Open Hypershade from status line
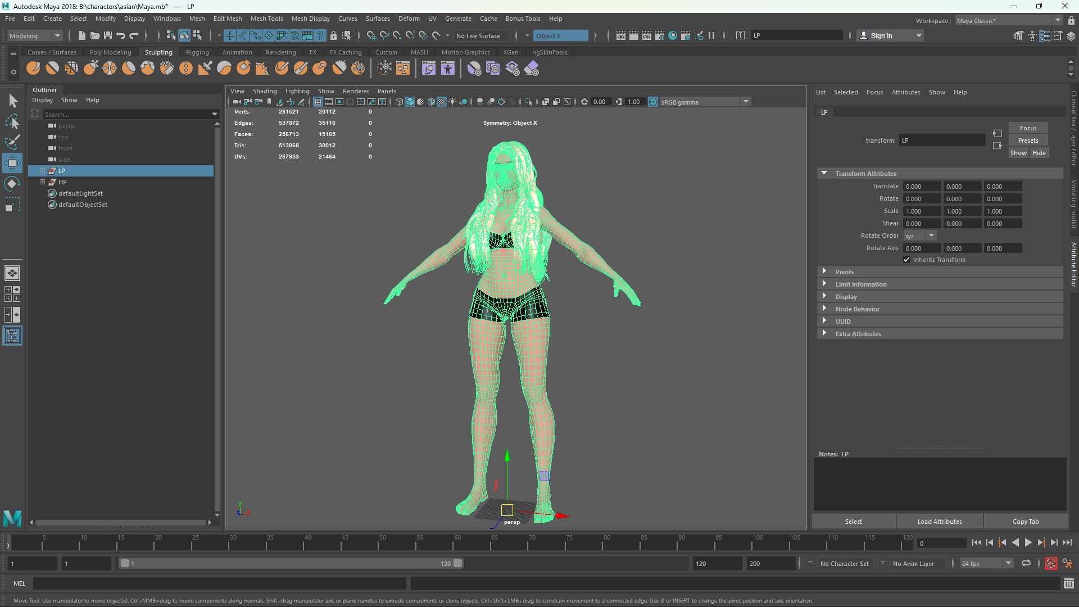 pos(673,35)
